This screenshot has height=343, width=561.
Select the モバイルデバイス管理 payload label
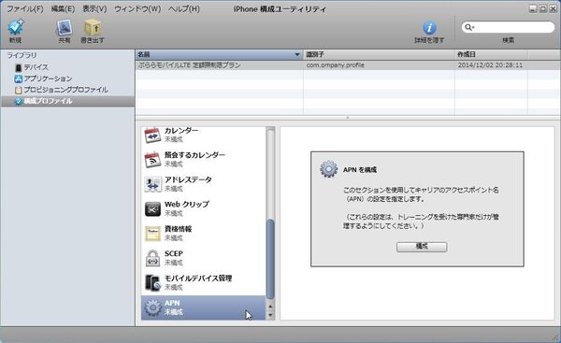pyautogui.click(x=198, y=279)
